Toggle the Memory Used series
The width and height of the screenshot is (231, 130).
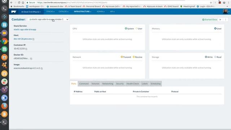[x=218, y=29]
